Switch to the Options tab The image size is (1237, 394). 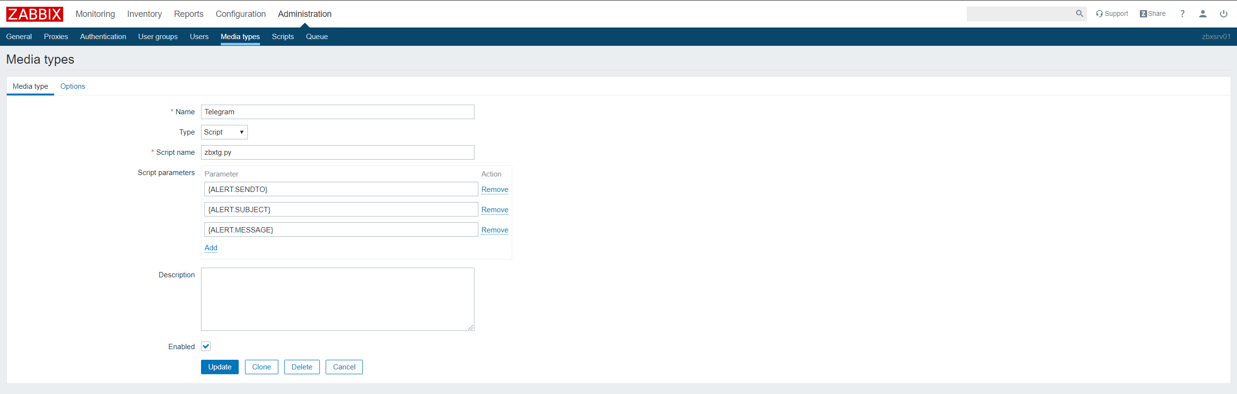pyautogui.click(x=72, y=86)
